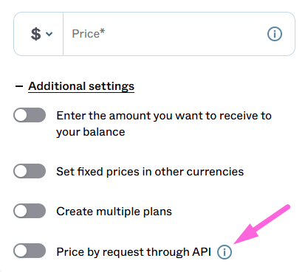Click the Price* placeholder text
This screenshot has height=272, width=308.
[x=89, y=34]
